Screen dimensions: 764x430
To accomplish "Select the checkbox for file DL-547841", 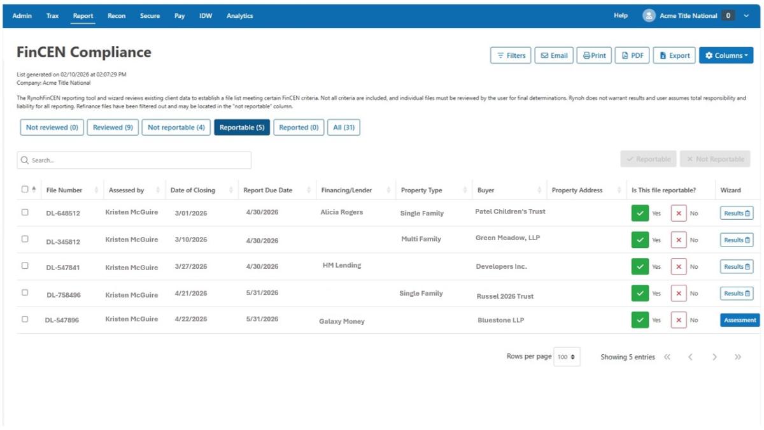I will [x=25, y=266].
